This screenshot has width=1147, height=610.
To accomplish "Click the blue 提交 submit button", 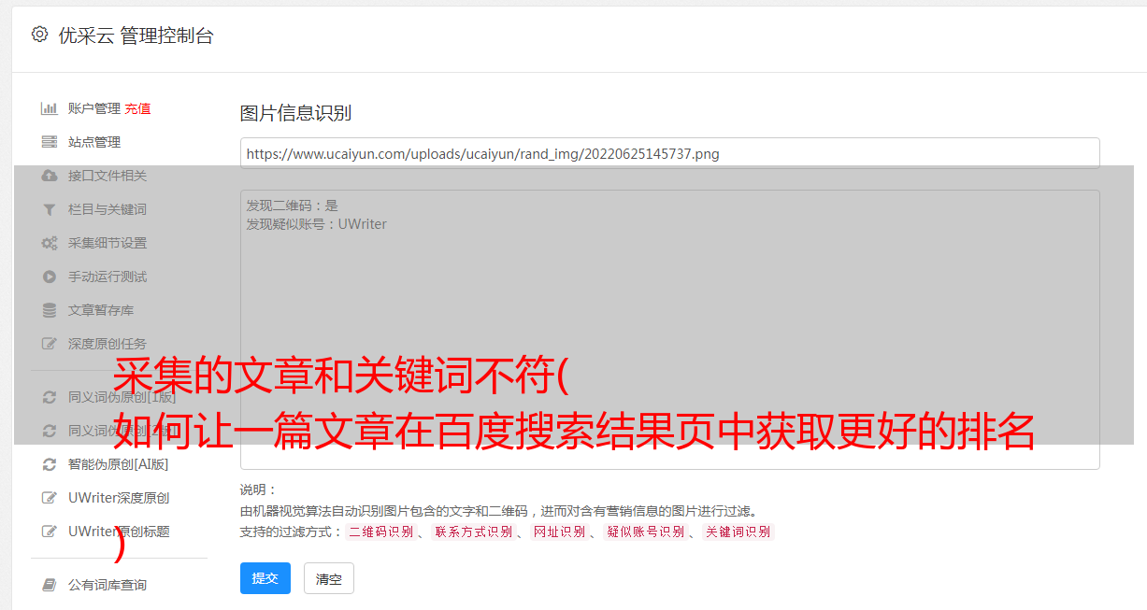I will click(265, 578).
